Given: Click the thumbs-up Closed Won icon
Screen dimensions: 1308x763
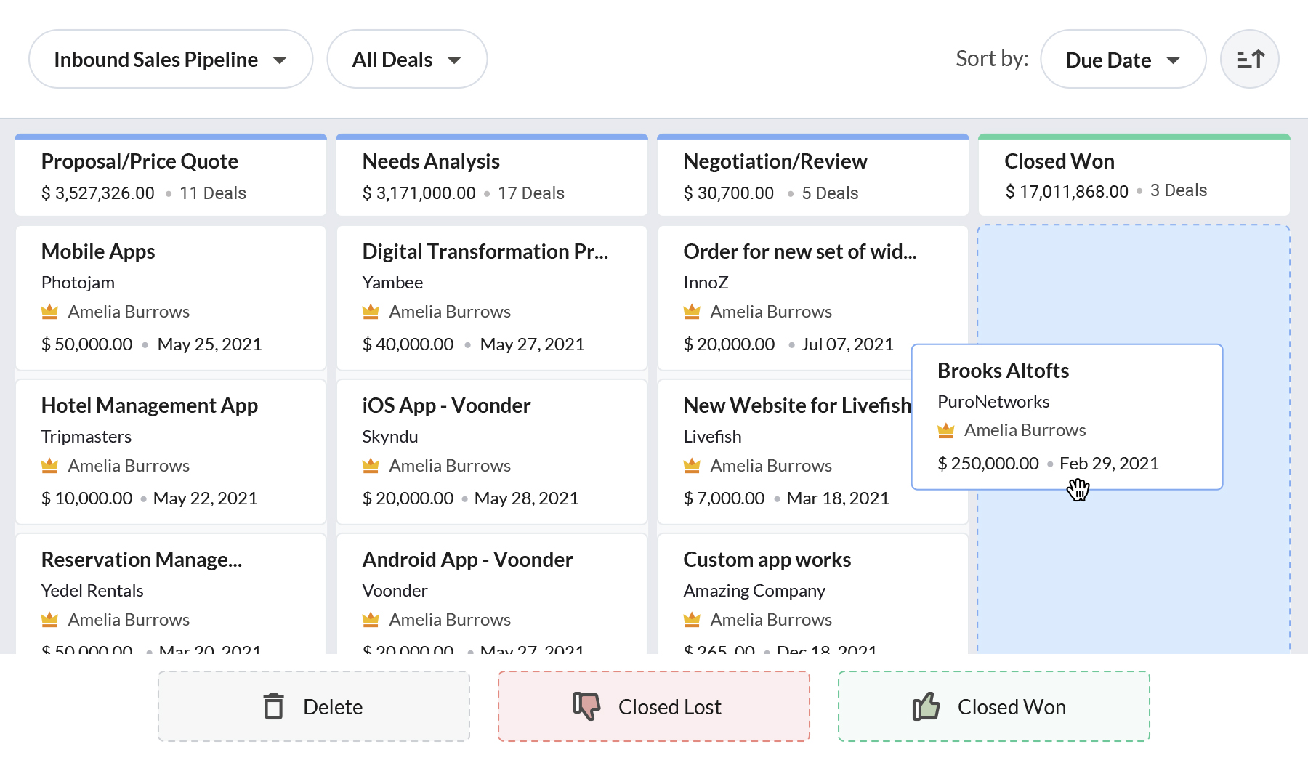Looking at the screenshot, I should pos(926,706).
